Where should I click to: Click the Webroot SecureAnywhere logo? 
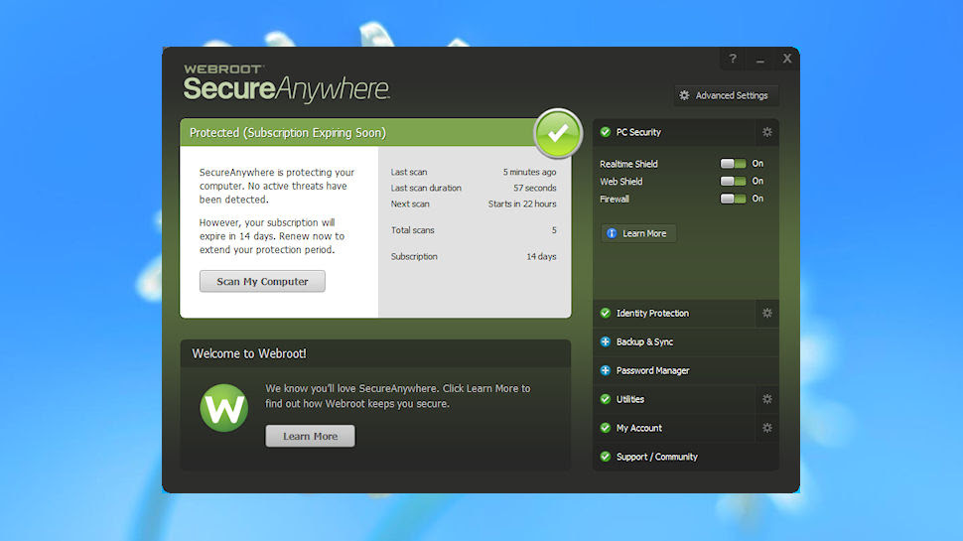(286, 82)
